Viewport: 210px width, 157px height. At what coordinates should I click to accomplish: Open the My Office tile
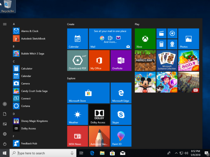pos(99,60)
